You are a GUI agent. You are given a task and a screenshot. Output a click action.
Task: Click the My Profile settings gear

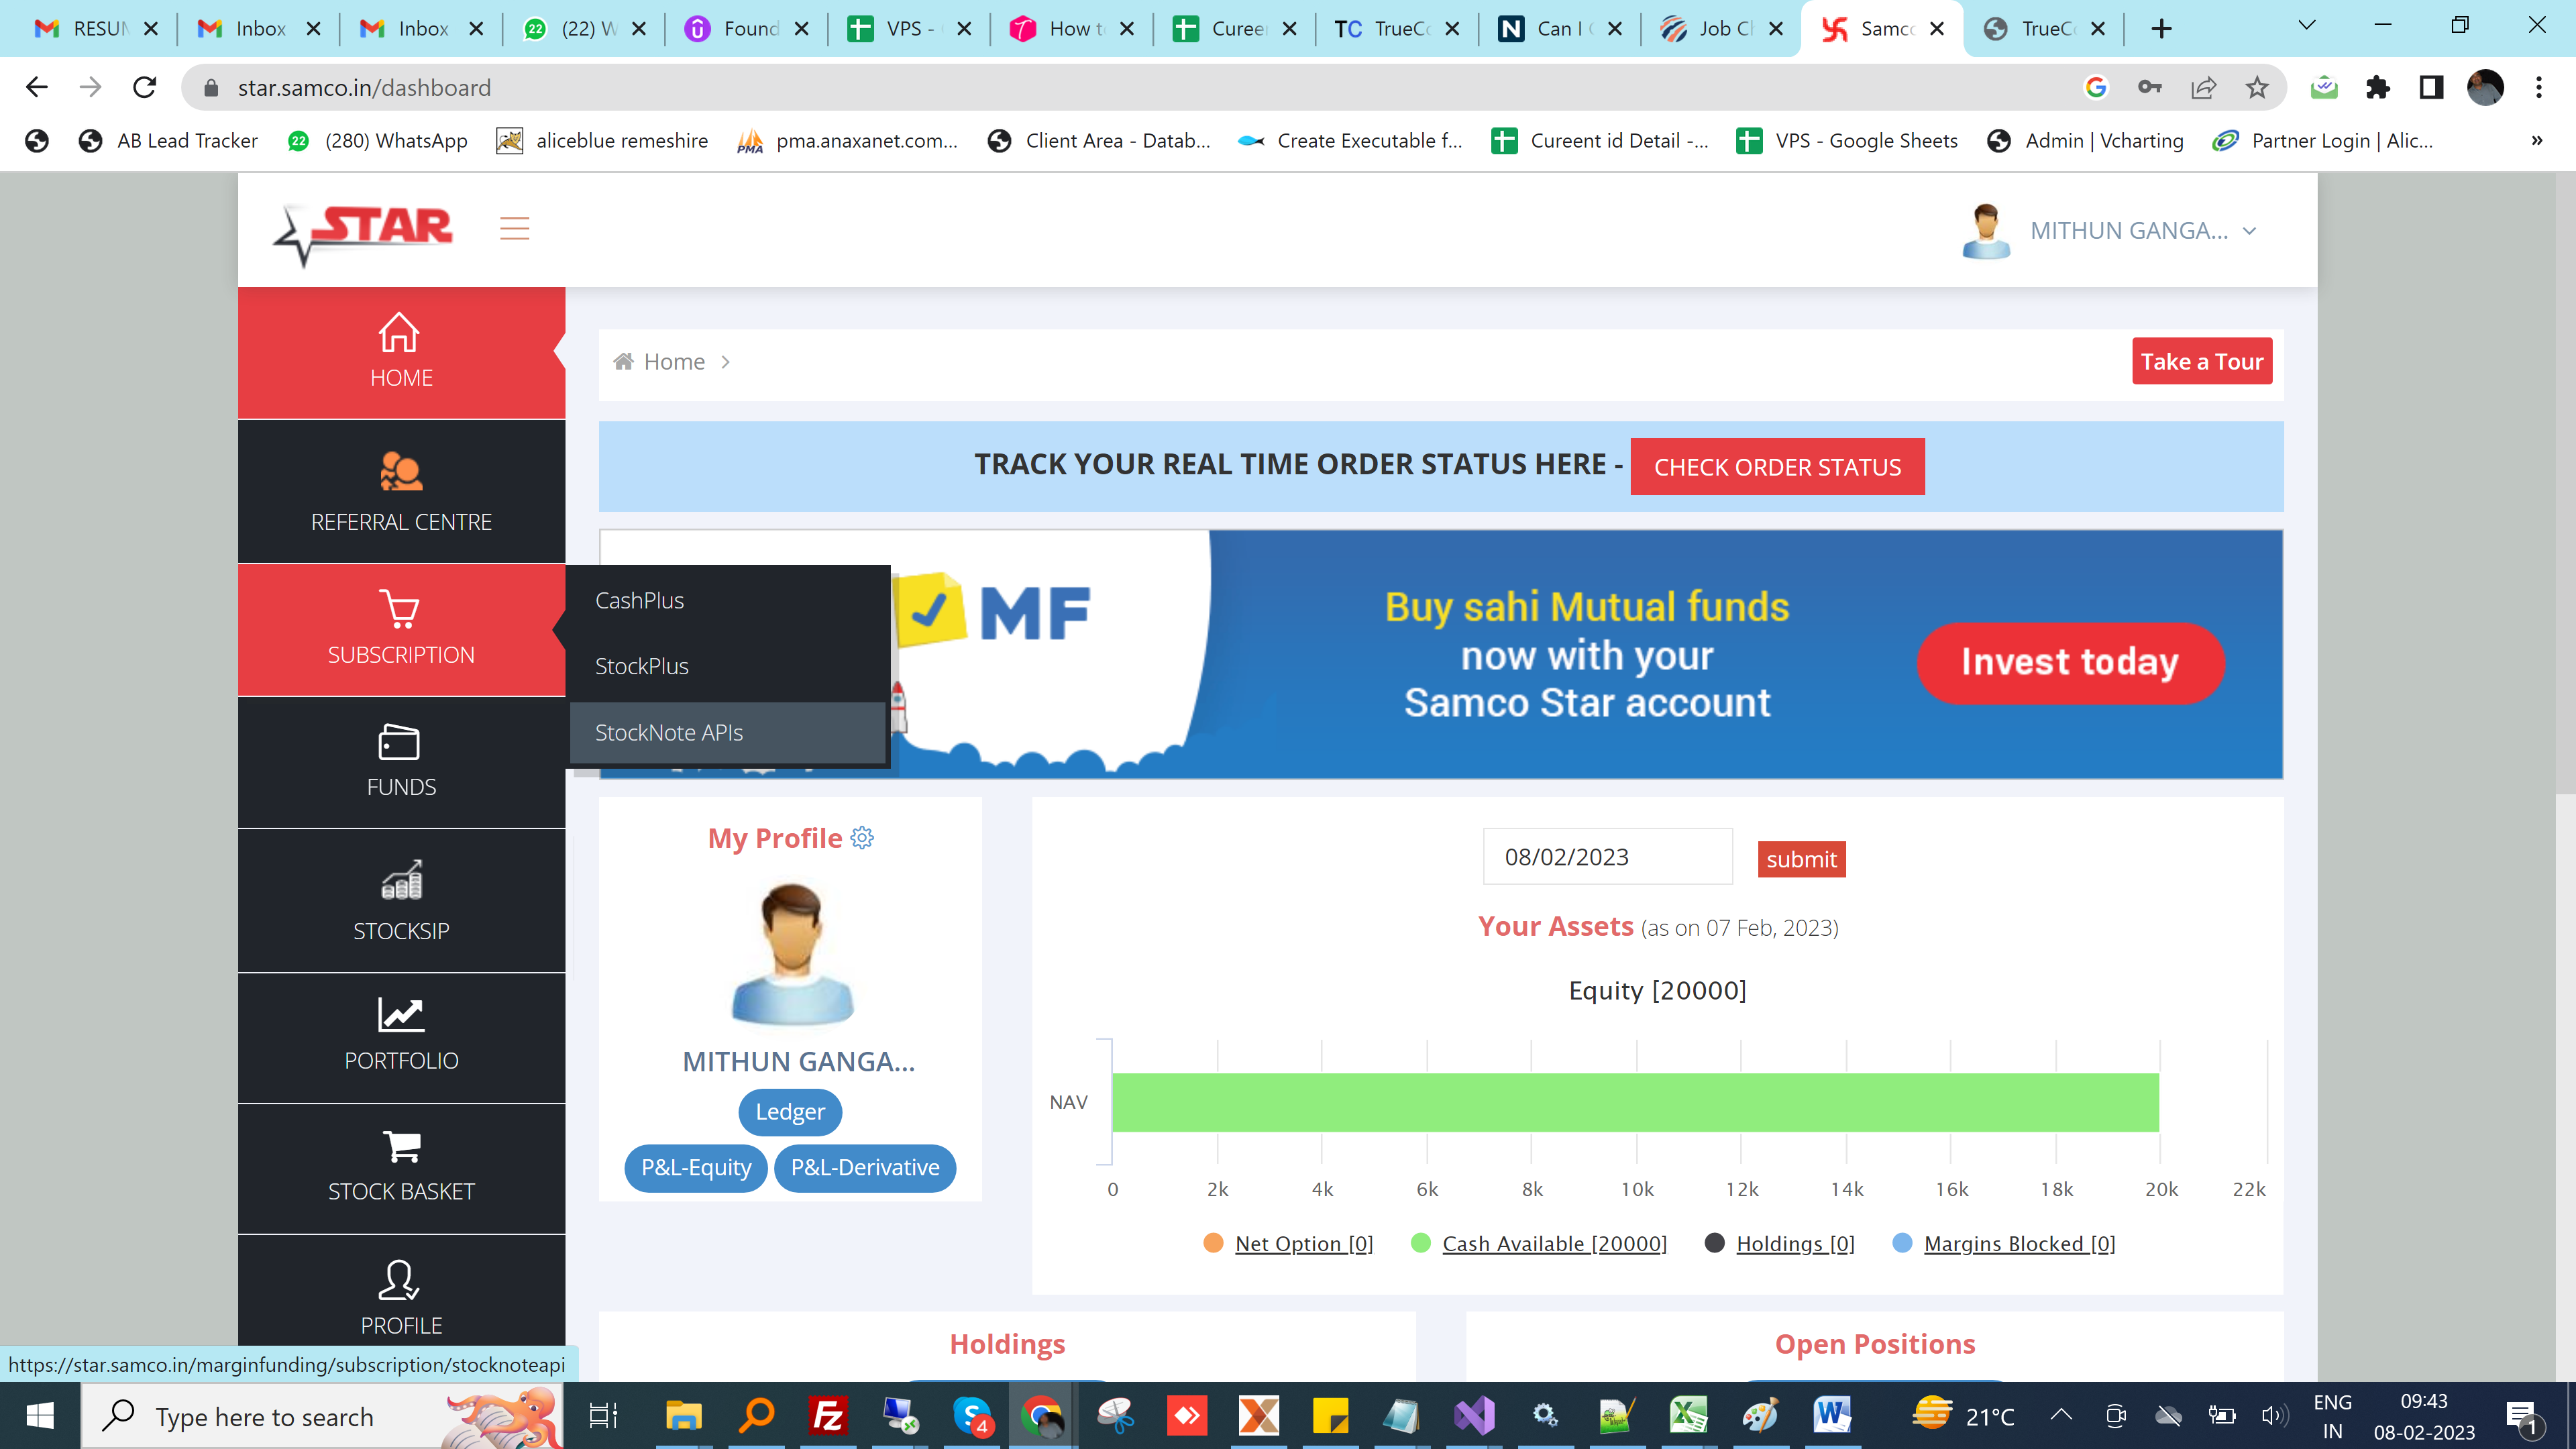862,837
